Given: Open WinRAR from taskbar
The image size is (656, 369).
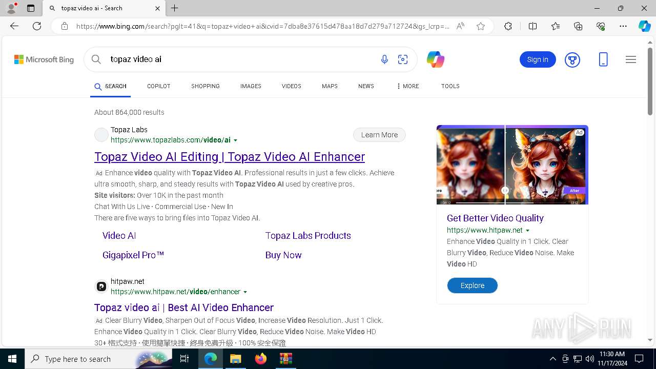Looking at the screenshot, I should (x=285, y=359).
